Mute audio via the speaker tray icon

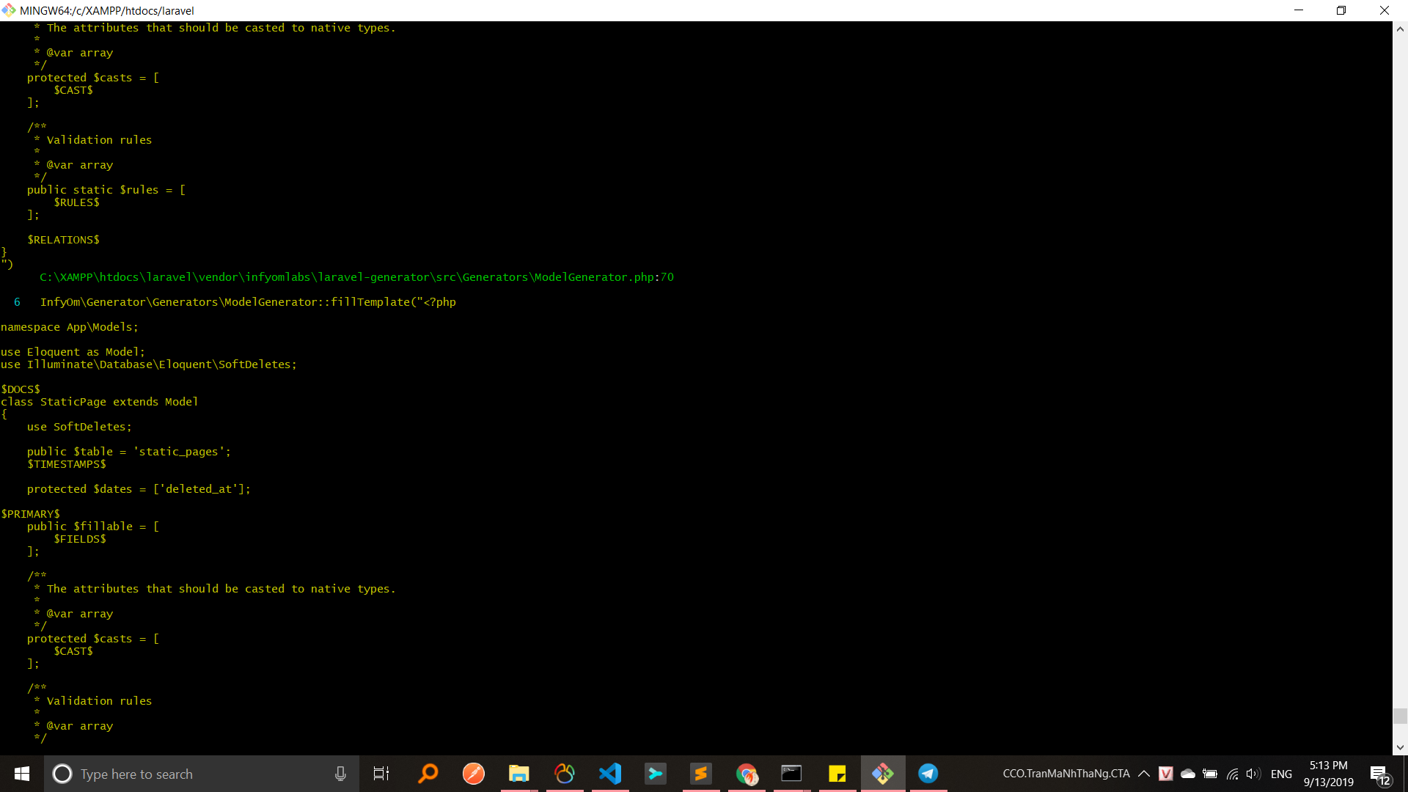pyautogui.click(x=1253, y=773)
